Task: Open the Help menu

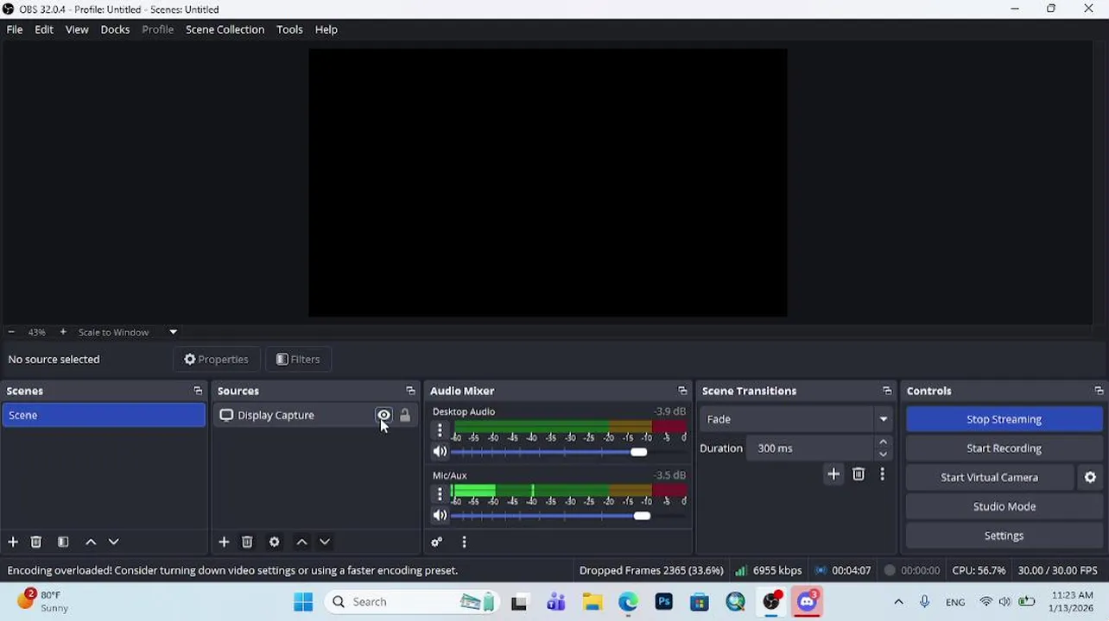Action: point(326,29)
